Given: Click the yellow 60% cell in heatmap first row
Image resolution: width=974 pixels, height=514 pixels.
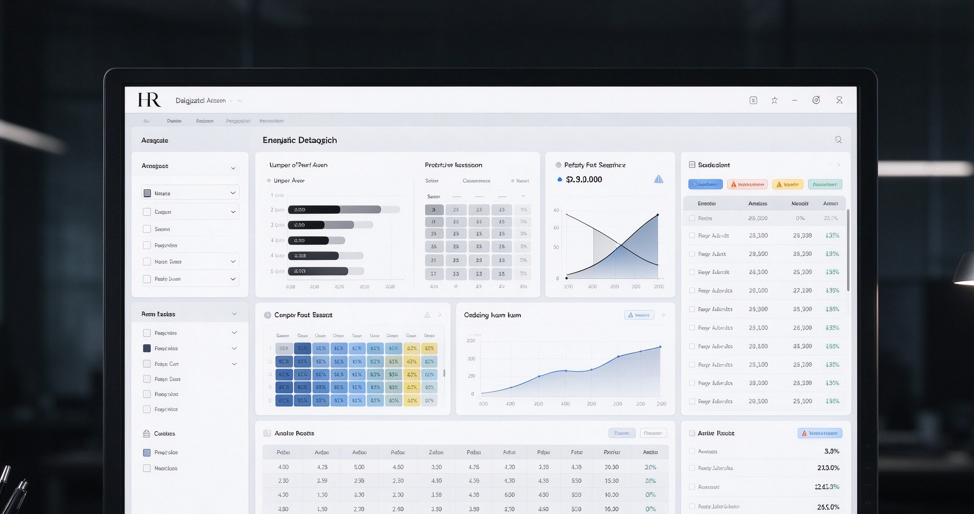Looking at the screenshot, I should click(412, 348).
